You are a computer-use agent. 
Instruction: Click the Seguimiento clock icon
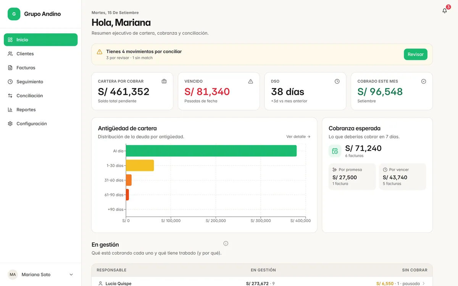[x=10, y=82]
